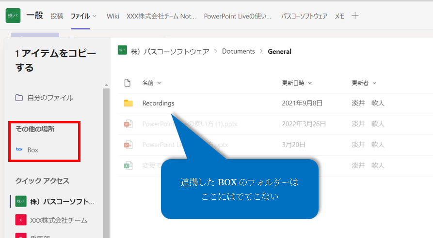433x238 pixels.
Task: Click the file type column header icon
Action: [x=128, y=83]
